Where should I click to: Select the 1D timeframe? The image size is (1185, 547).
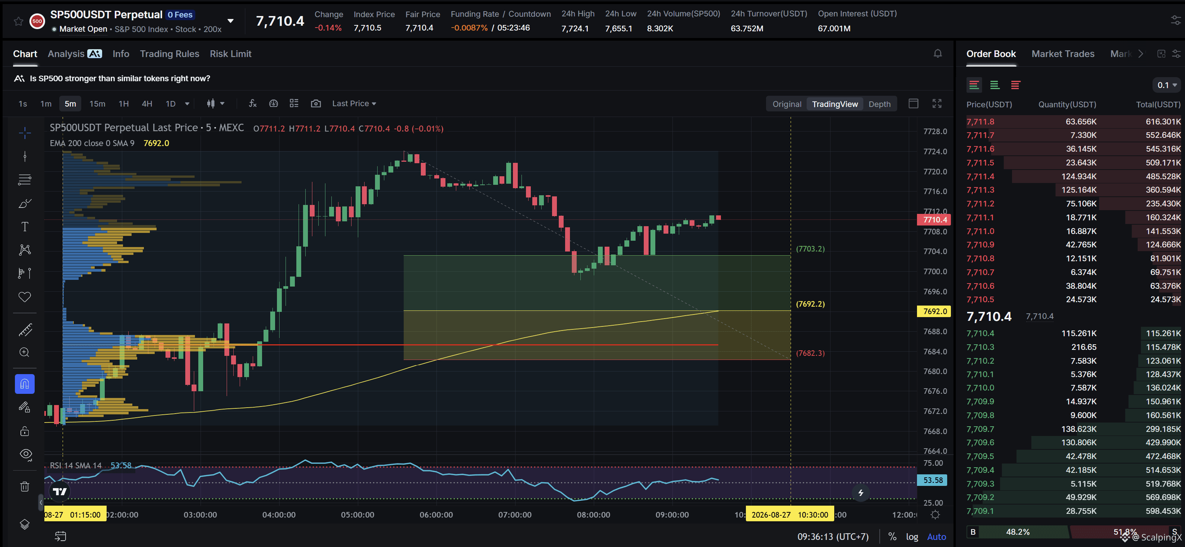click(171, 104)
